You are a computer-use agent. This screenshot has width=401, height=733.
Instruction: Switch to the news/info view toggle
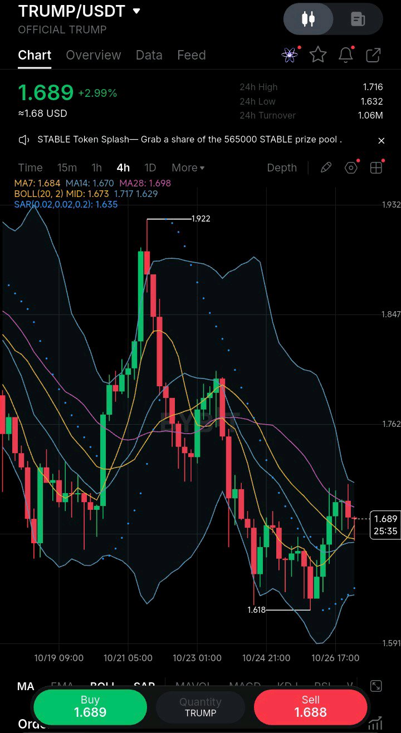click(358, 19)
